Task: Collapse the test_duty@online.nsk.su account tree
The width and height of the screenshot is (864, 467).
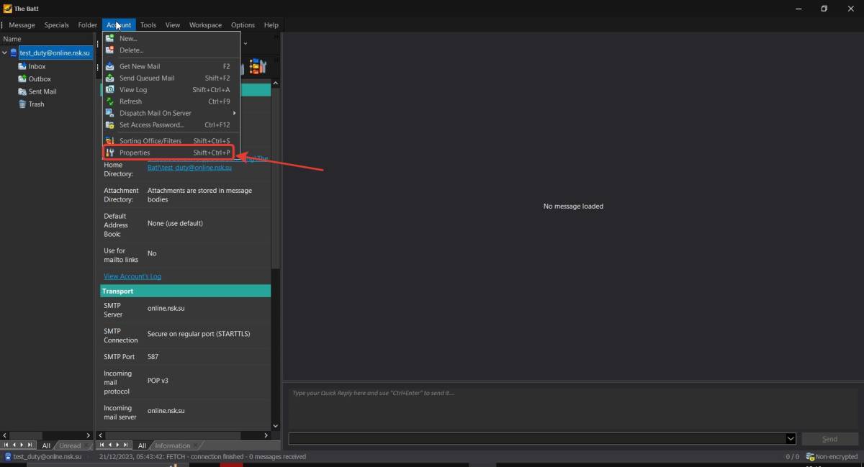Action: (x=5, y=53)
